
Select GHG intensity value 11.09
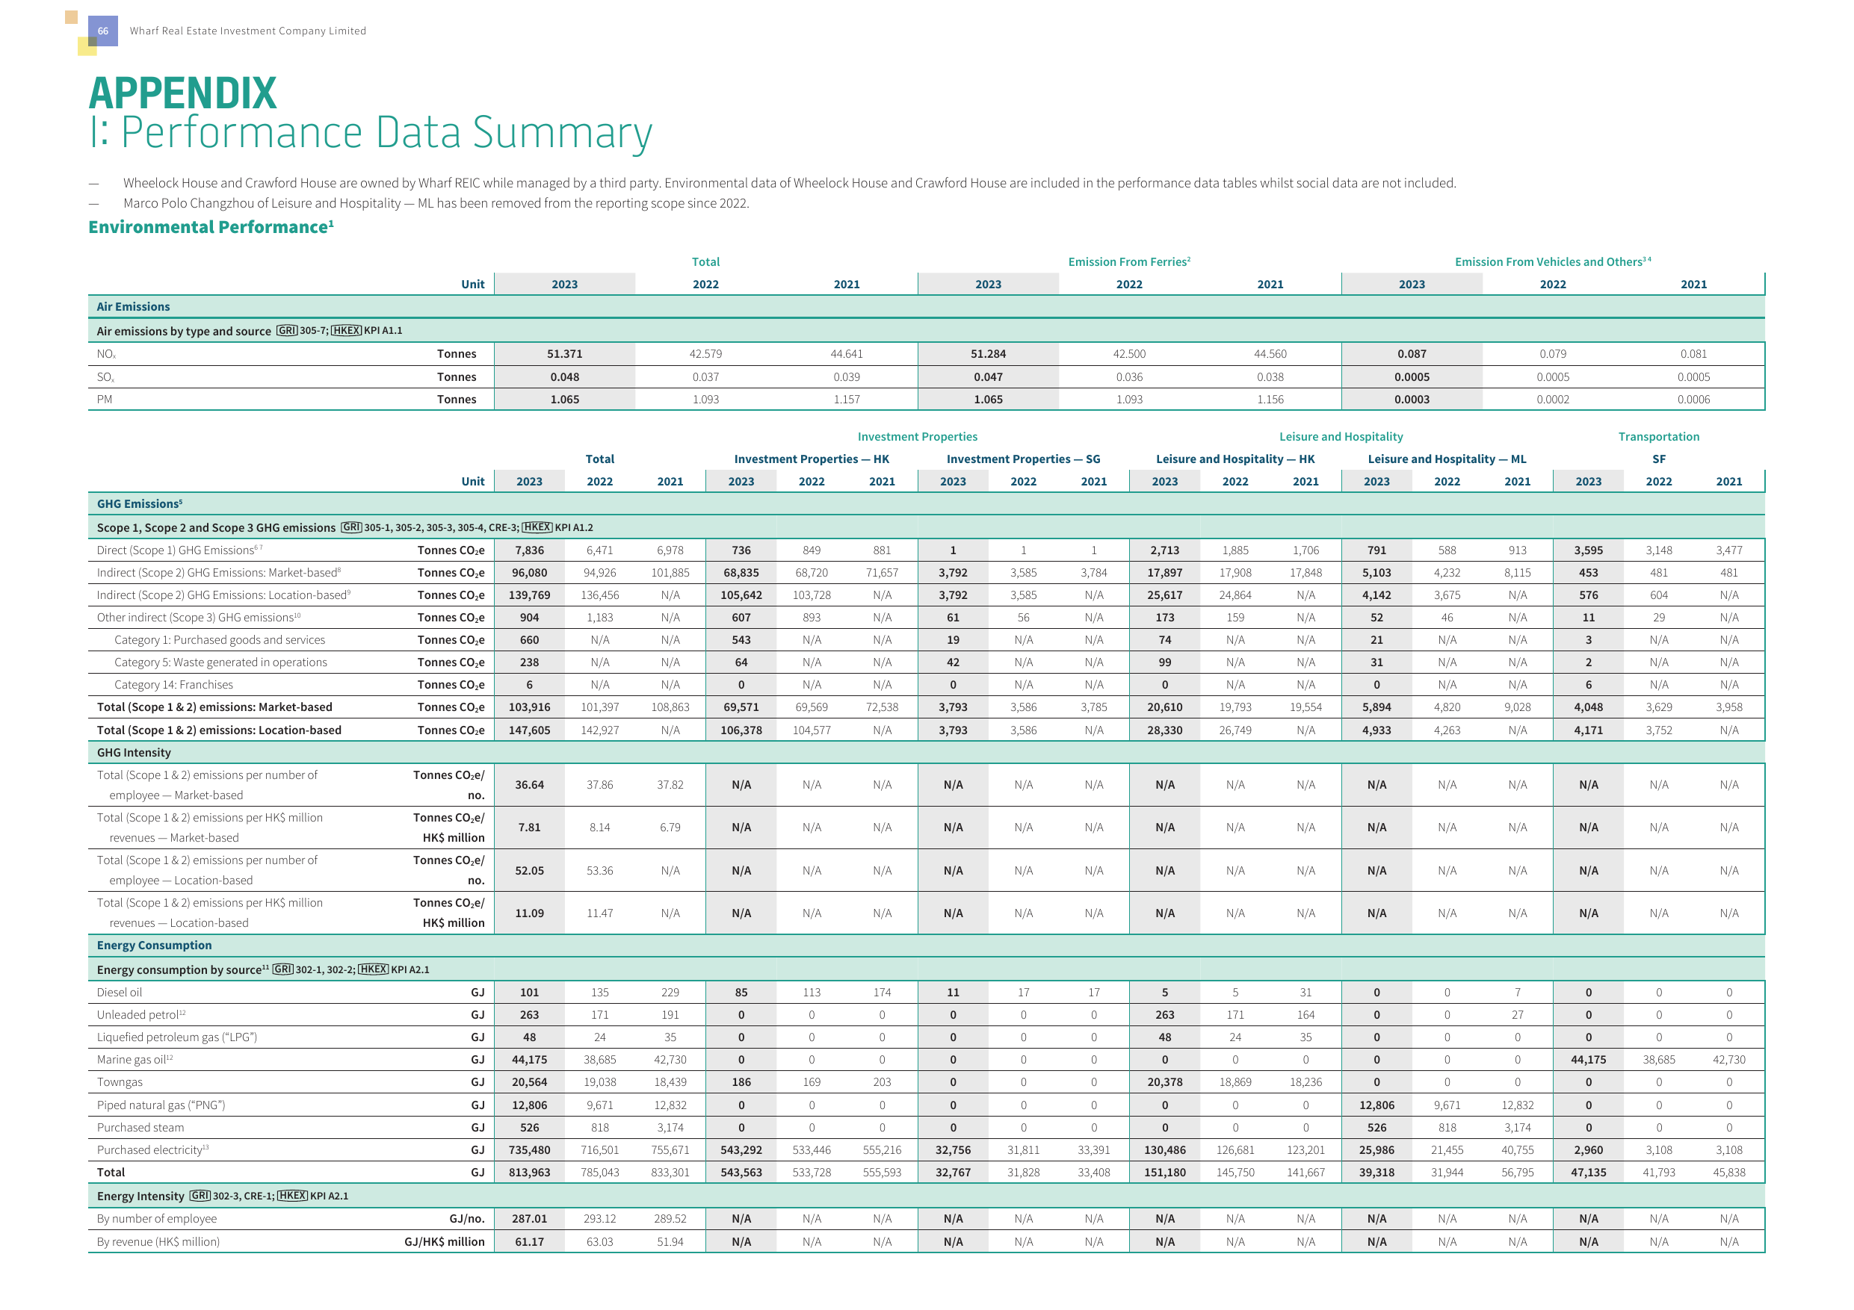pyautogui.click(x=529, y=913)
